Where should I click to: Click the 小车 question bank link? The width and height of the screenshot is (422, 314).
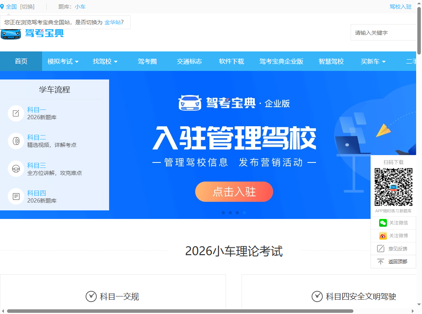pos(80,7)
